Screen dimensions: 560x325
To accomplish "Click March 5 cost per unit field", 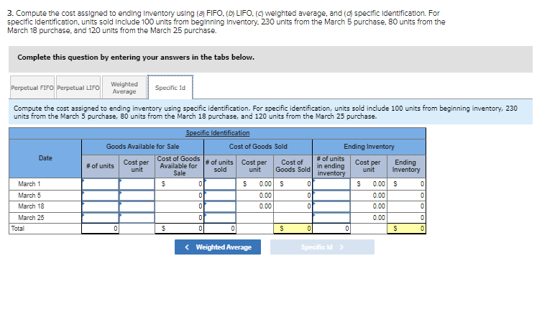I will click(x=137, y=196).
